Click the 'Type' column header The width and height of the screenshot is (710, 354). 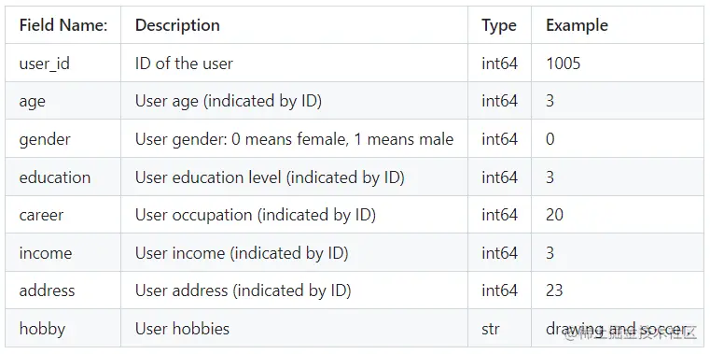(x=498, y=25)
